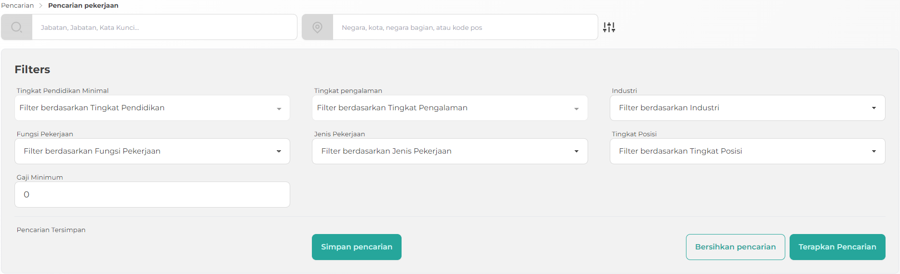Click Bersihkan pencarian button

point(735,247)
